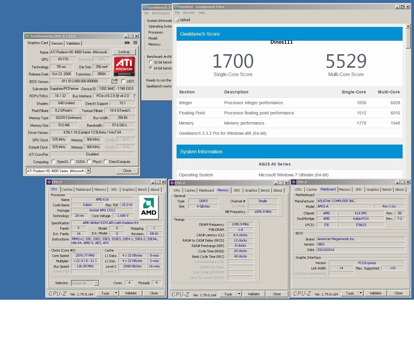
Task: Click the BIOS Version field 011.013.000.000.000000
Action: (x=80, y=81)
